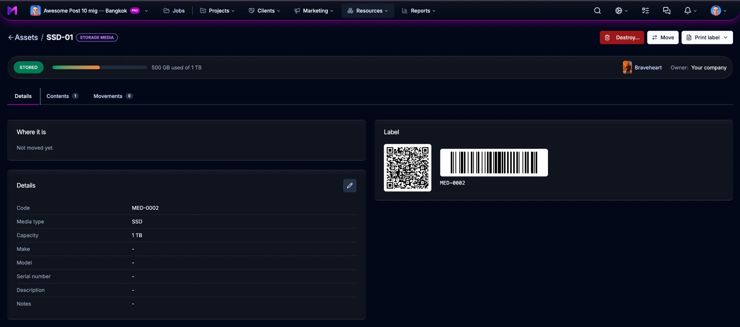Open the global search magnifier icon
The width and height of the screenshot is (740, 327).
(x=597, y=11)
